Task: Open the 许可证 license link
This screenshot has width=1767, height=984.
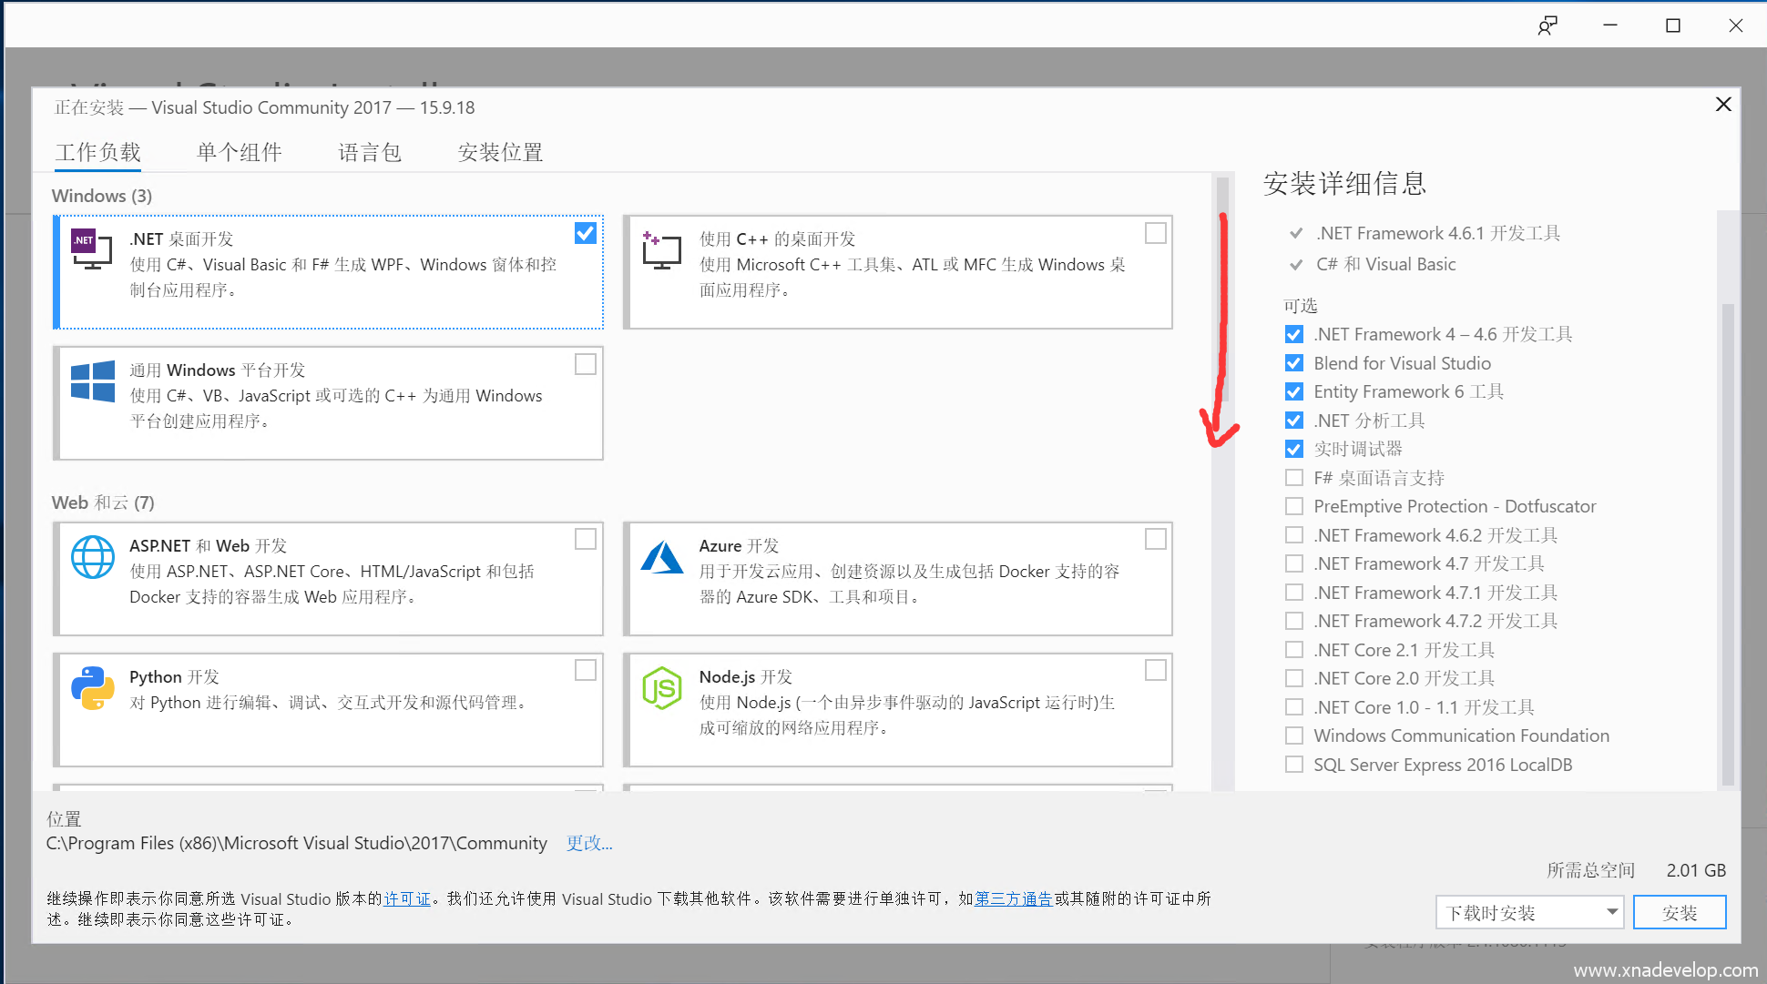Action: point(407,899)
